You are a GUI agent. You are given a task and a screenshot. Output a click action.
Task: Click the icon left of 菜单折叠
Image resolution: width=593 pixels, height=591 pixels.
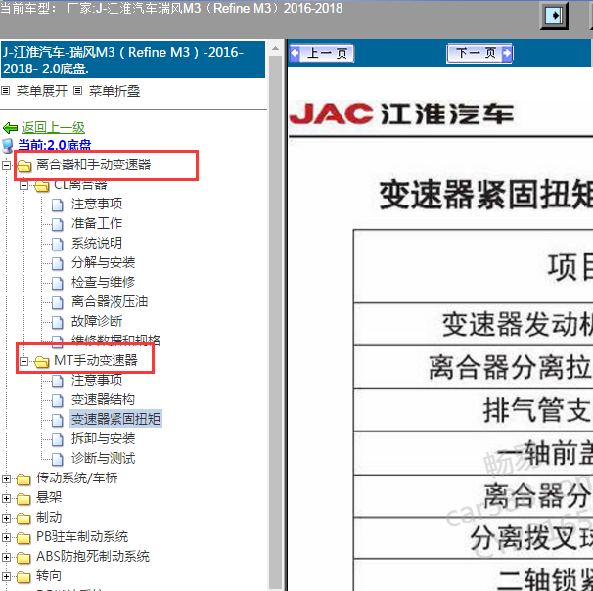77,91
